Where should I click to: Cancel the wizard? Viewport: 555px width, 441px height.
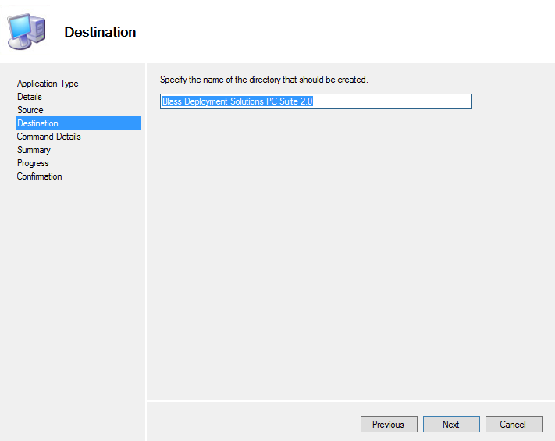(514, 425)
